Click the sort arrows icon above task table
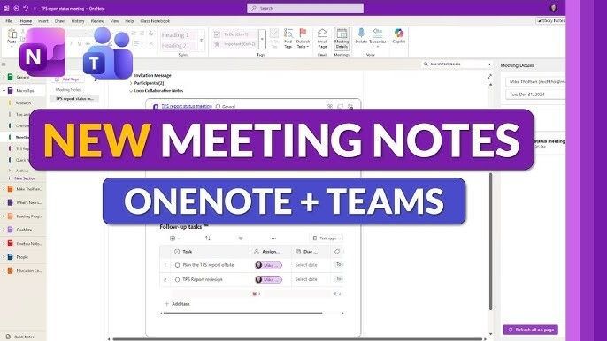The image size is (607, 341). pyautogui.click(x=208, y=239)
